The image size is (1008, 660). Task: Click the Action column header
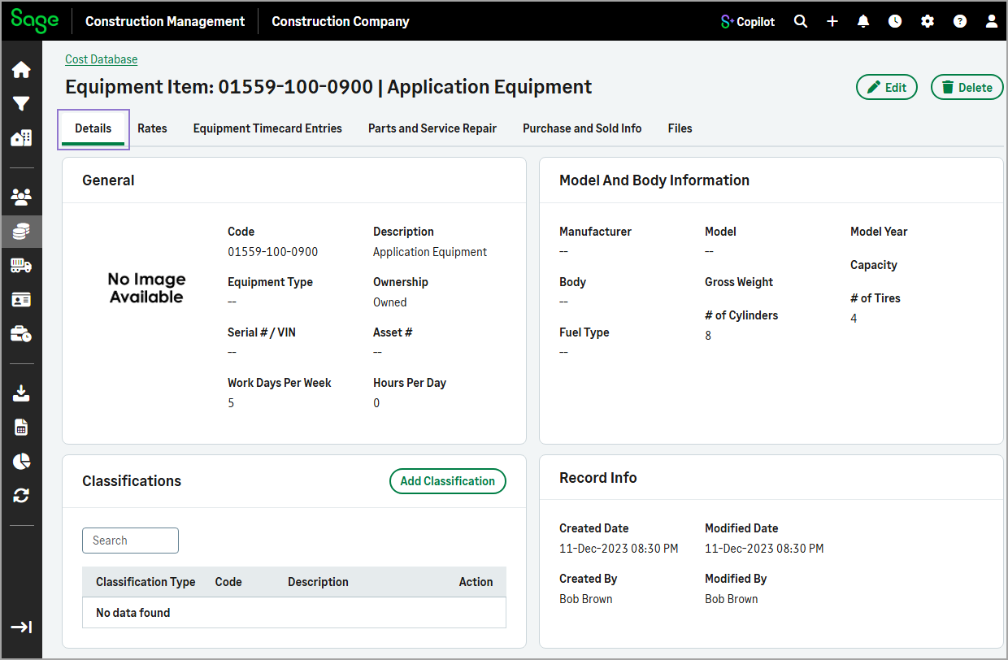476,582
